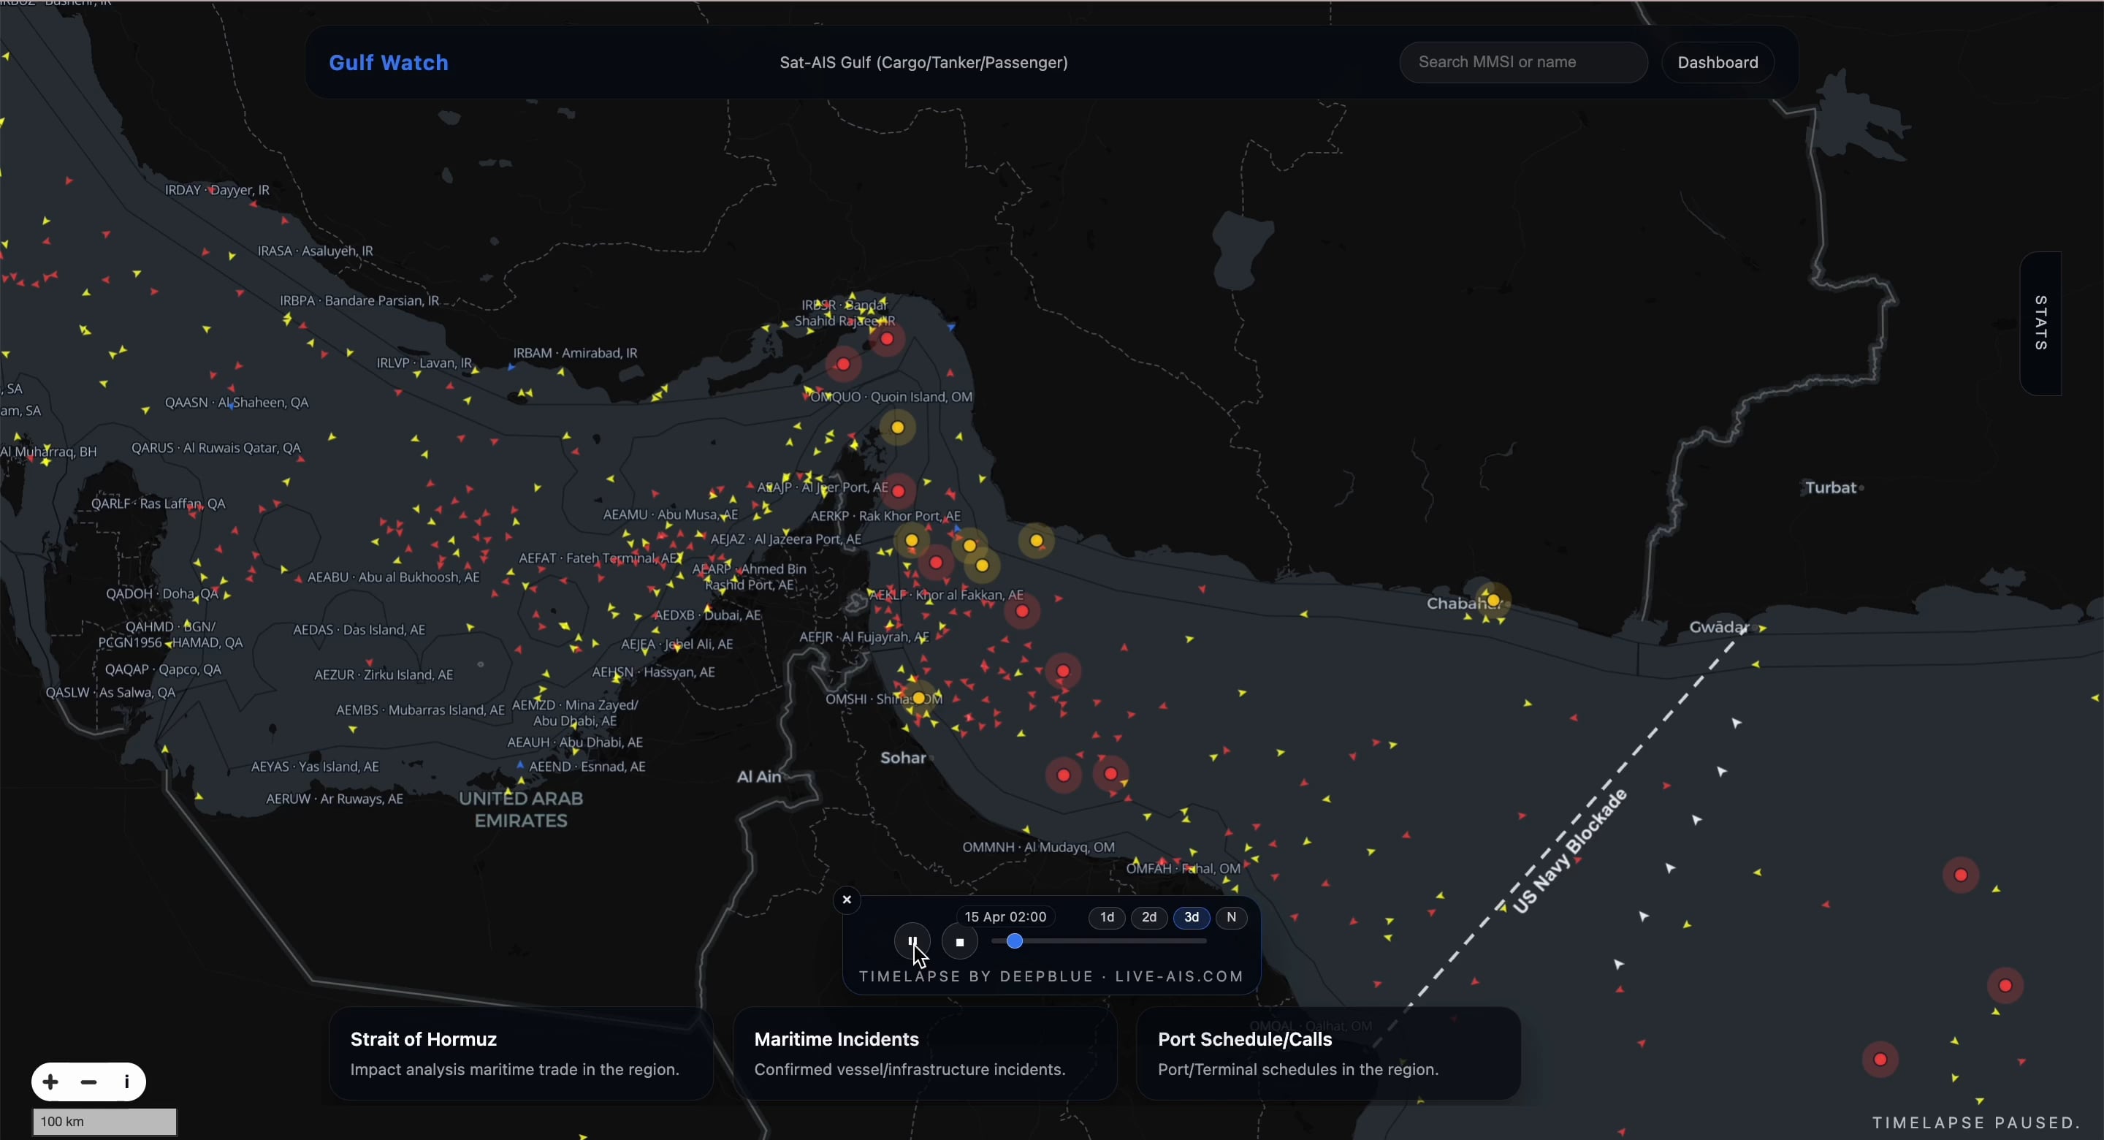
Task: Click the yellow incident marker at Chabahar
Action: pos(1493,601)
